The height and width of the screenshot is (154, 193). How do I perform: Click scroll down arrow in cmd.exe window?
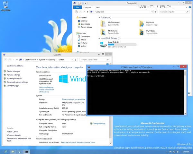click(x=185, y=114)
